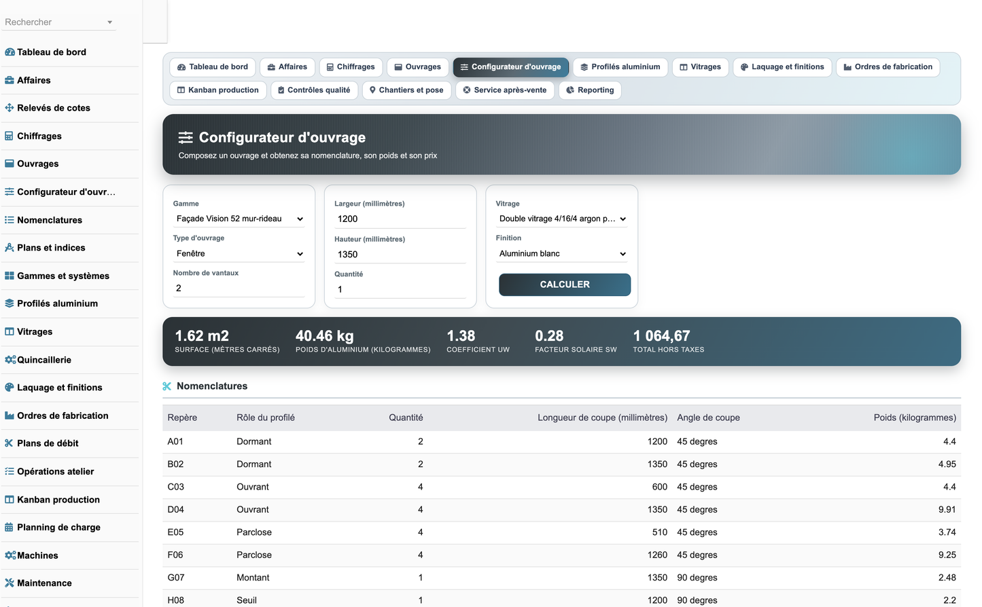The height and width of the screenshot is (607, 982).
Task: Click the map pin icon on Chantiers et pose tab
Action: coord(372,90)
